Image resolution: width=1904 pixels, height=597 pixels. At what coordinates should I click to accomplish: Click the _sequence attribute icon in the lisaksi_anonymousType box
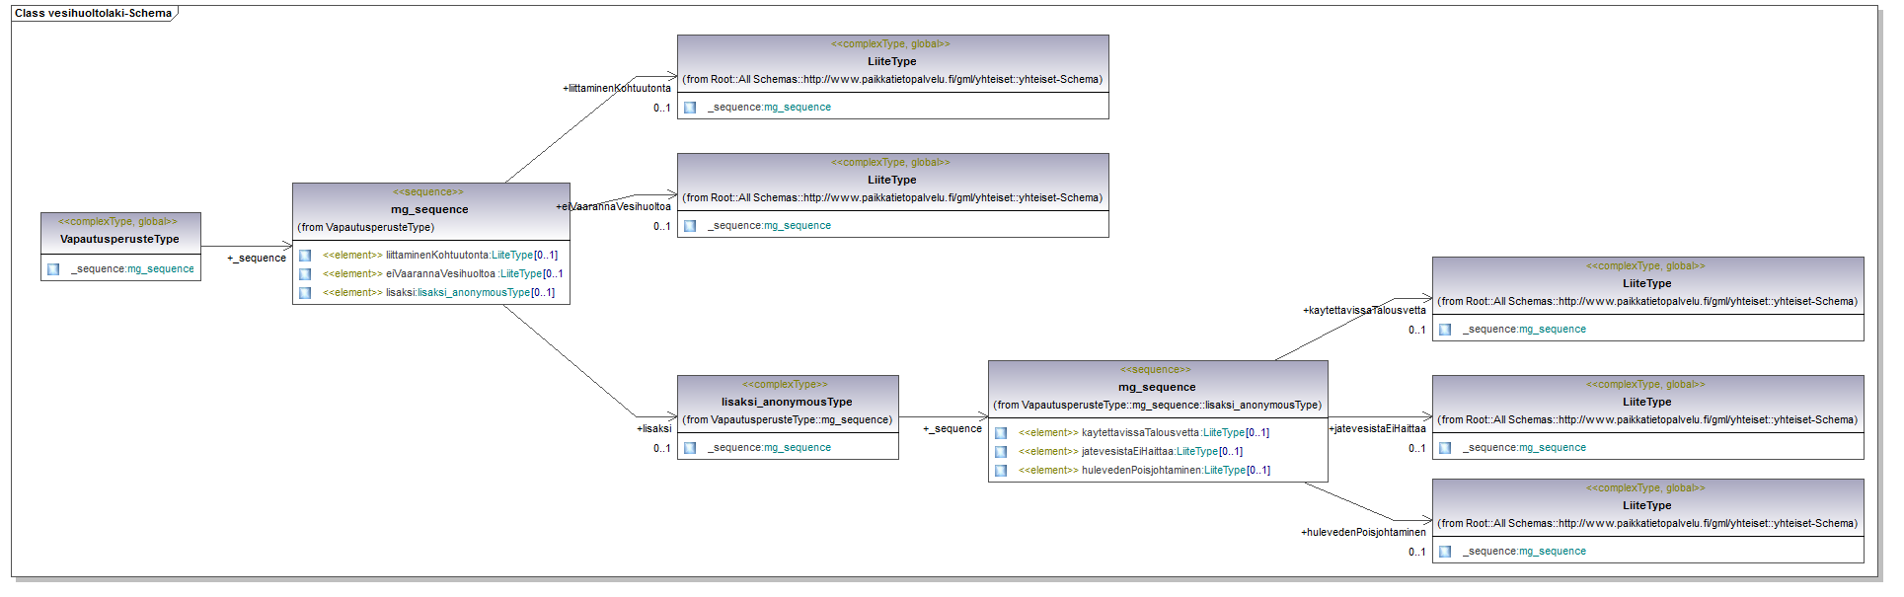point(690,448)
